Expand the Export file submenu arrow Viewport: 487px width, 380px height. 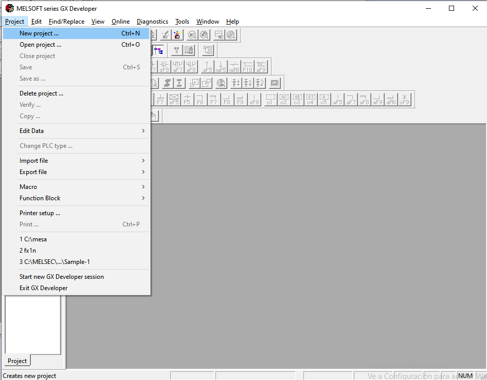[143, 172]
